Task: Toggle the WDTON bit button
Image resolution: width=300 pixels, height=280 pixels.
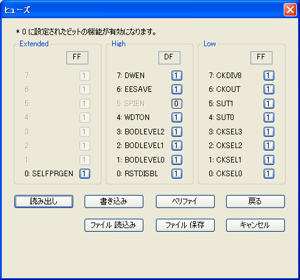Action: (x=177, y=117)
